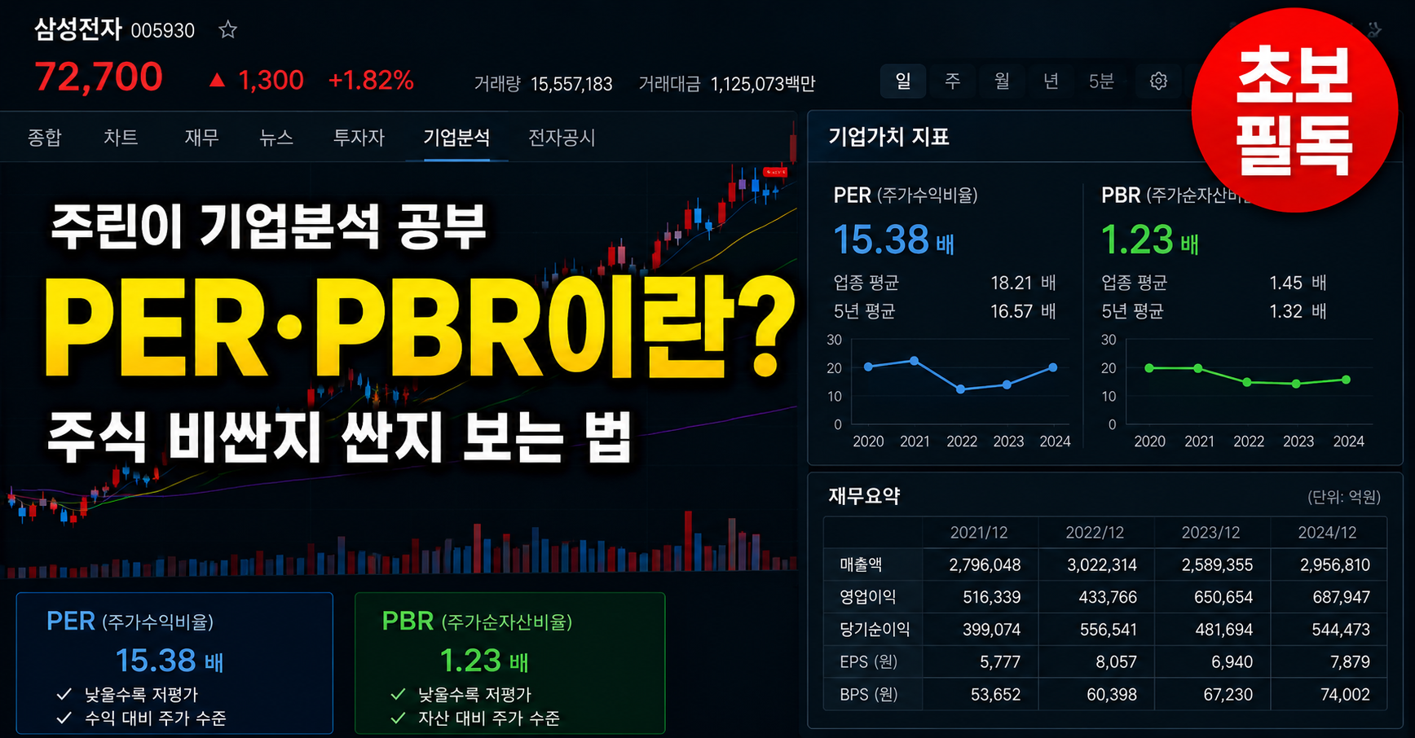Click EPS value 6,940
This screenshot has height=738, width=1415.
1232,662
